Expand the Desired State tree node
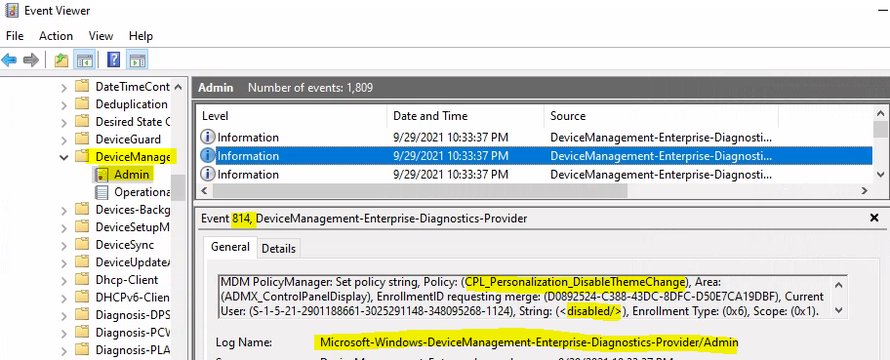 (x=64, y=122)
